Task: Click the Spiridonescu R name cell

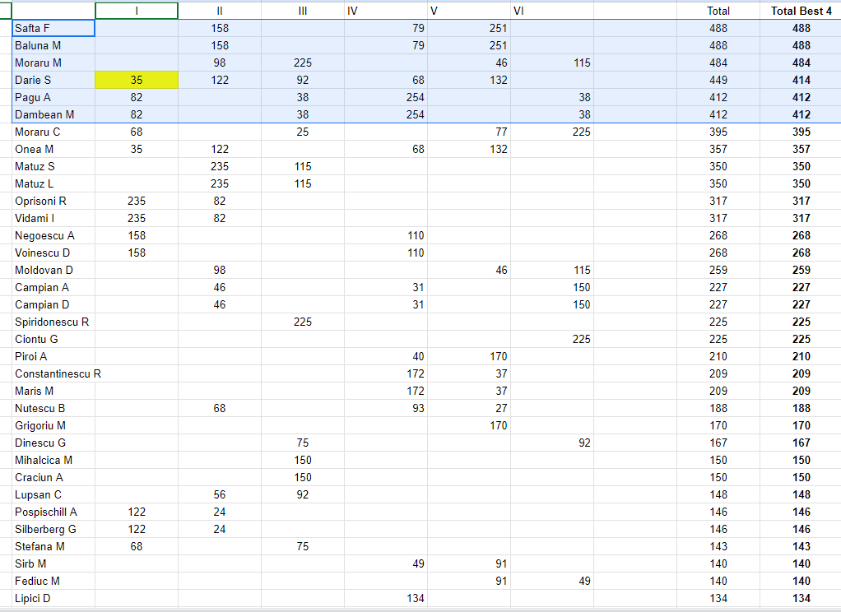Action: coord(53,322)
